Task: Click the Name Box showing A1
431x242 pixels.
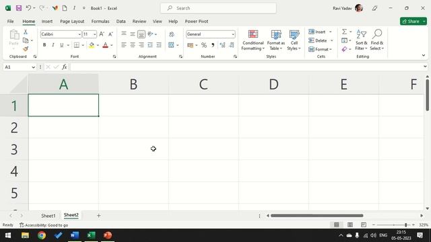Action: coord(20,67)
